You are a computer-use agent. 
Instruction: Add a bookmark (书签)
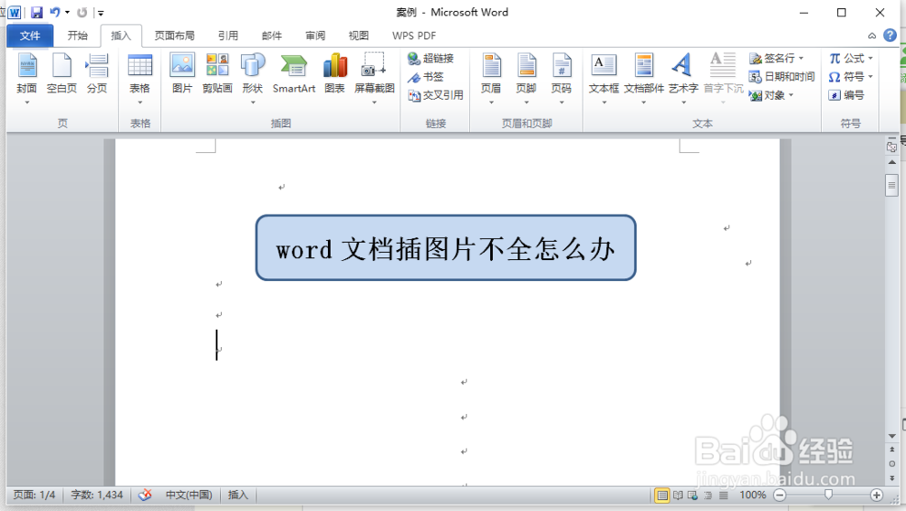click(426, 77)
